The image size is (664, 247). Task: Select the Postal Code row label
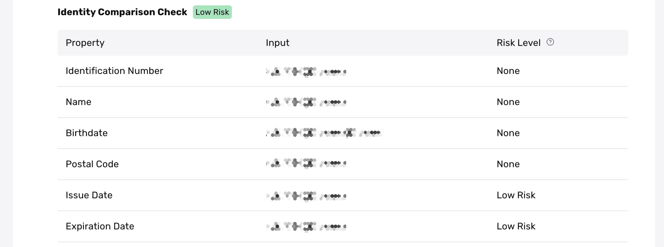[92, 164]
